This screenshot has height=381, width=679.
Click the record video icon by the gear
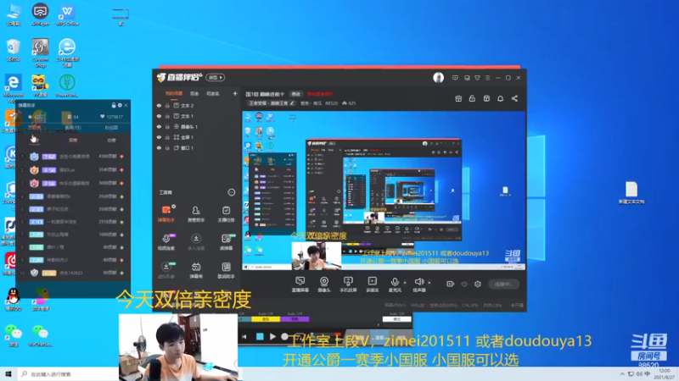(451, 284)
